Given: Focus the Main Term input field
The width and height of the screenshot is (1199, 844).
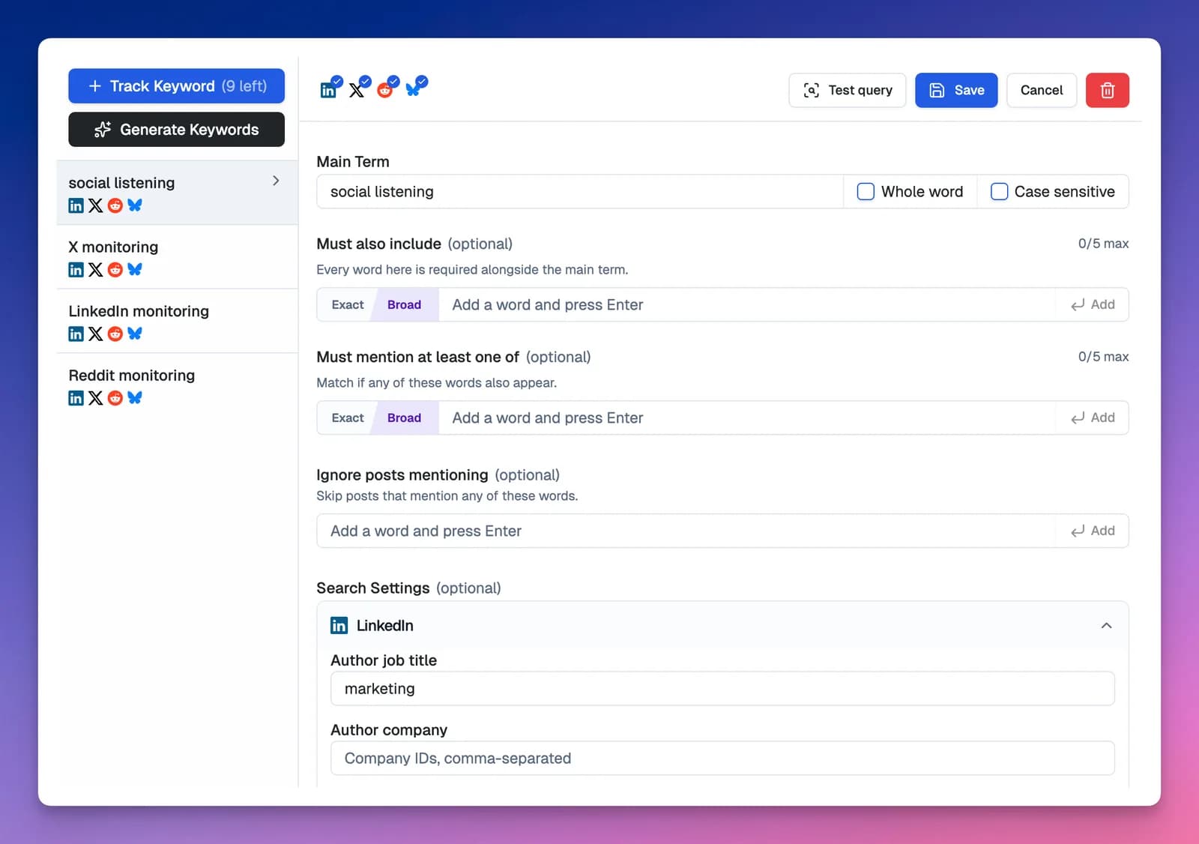Looking at the screenshot, I should [x=580, y=192].
